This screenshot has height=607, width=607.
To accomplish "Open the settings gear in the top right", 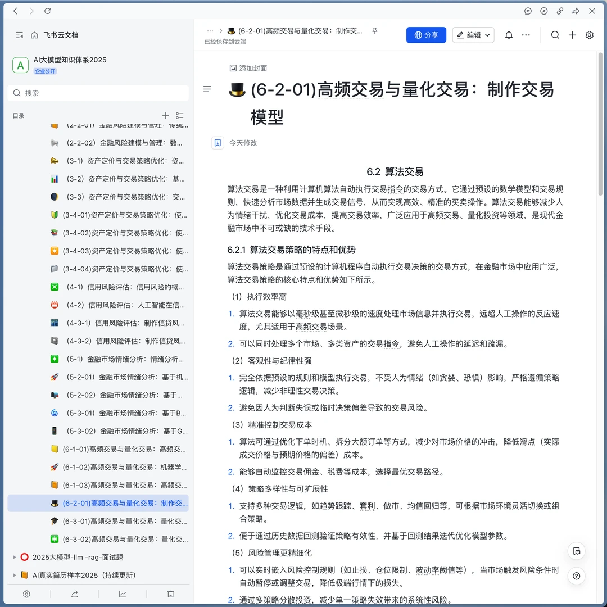I will click(x=589, y=35).
